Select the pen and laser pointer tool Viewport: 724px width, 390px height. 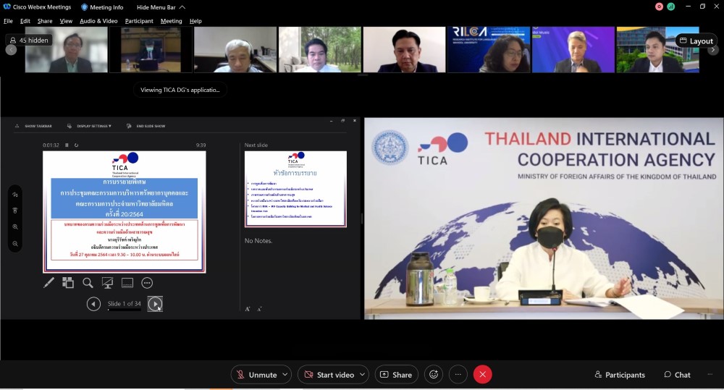(49, 283)
